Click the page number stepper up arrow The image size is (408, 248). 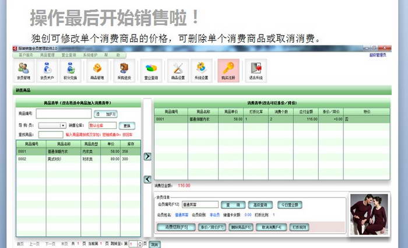click(x=139, y=243)
